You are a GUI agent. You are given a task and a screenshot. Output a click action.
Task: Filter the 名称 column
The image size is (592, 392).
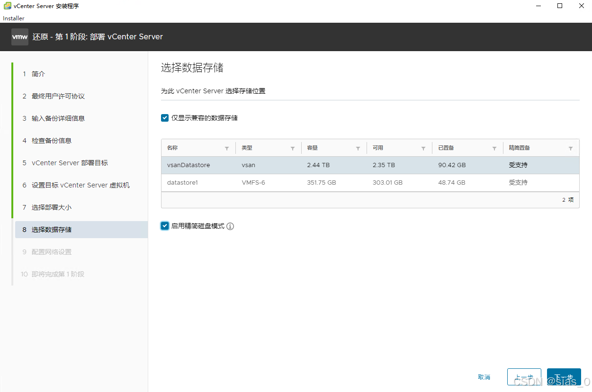pyautogui.click(x=227, y=148)
